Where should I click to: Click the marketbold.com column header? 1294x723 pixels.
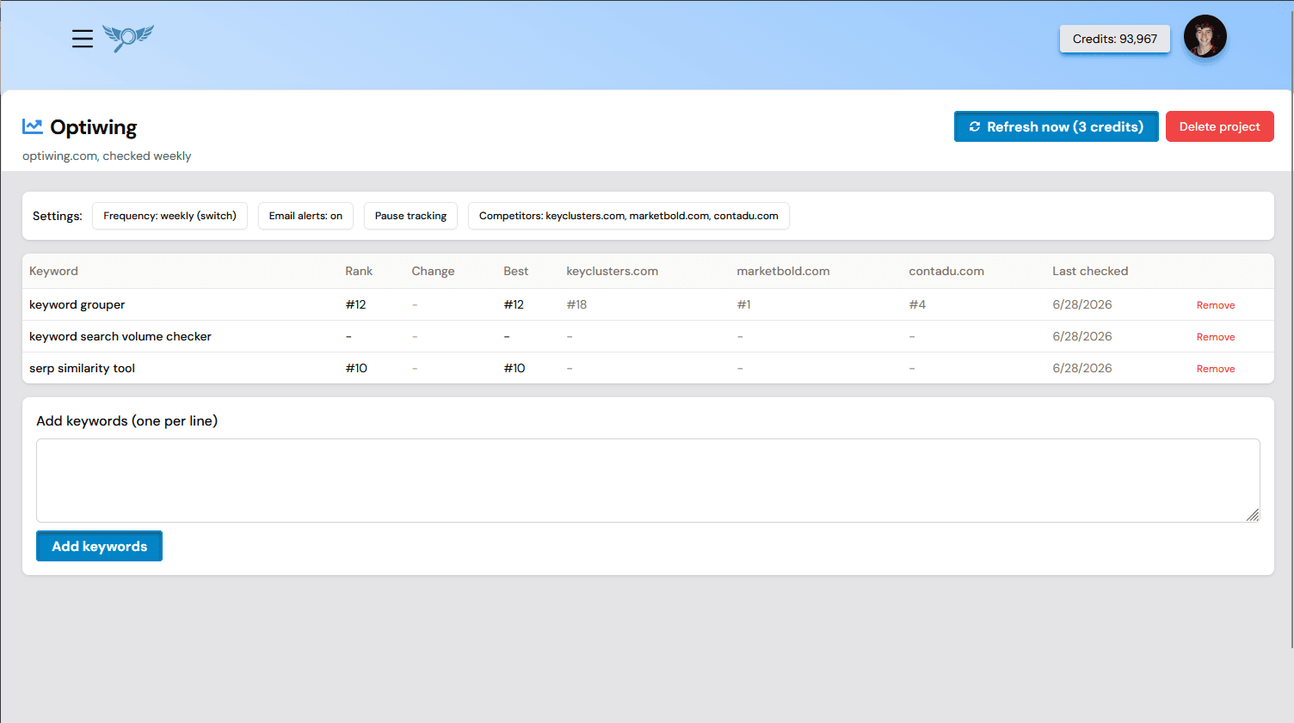pyautogui.click(x=783, y=271)
